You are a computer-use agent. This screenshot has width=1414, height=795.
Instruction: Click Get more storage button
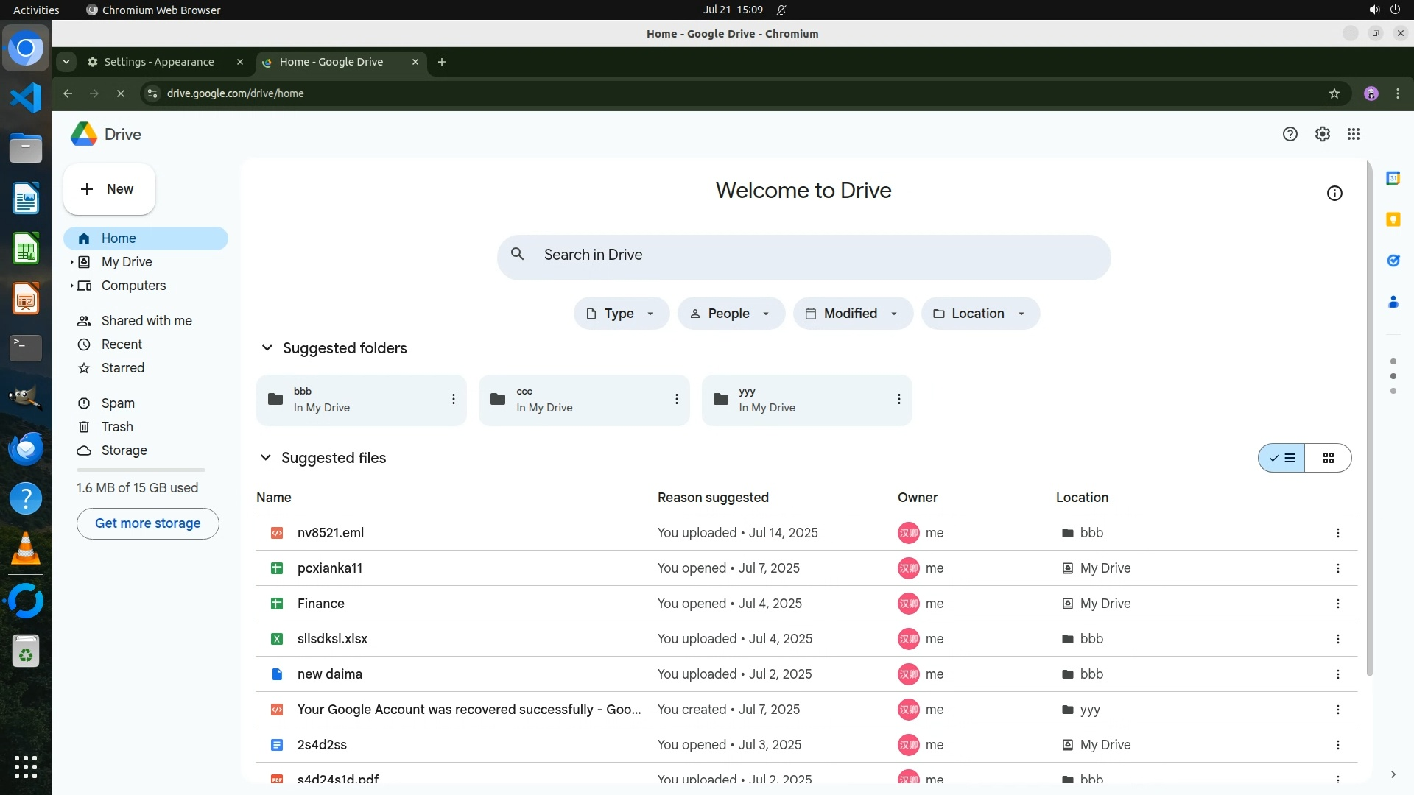click(147, 523)
